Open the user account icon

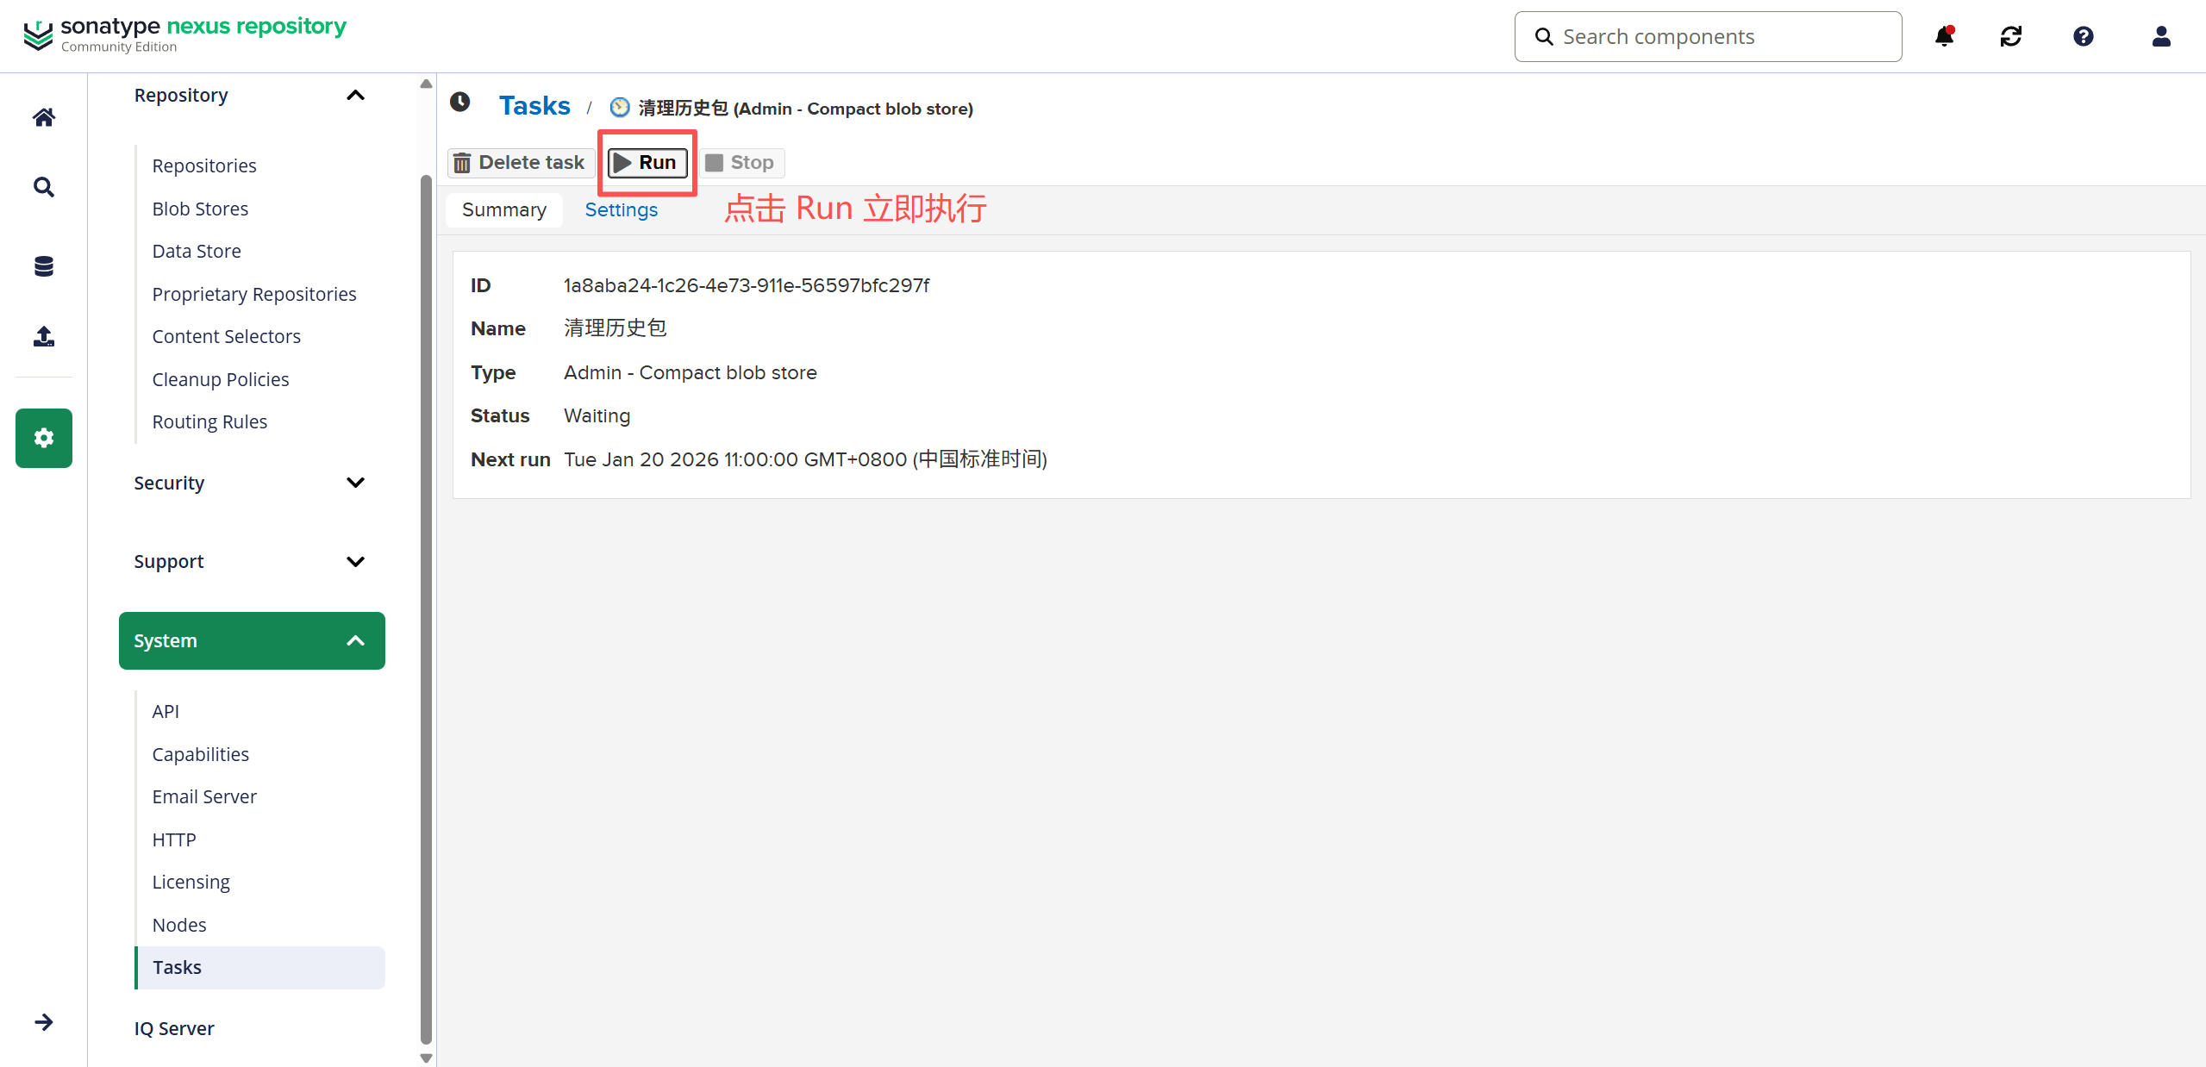click(x=2160, y=36)
